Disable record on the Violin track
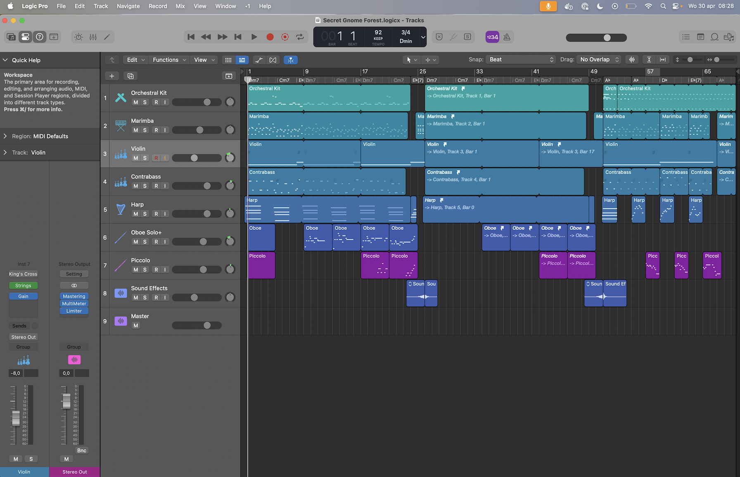The height and width of the screenshot is (477, 740). [x=156, y=158]
